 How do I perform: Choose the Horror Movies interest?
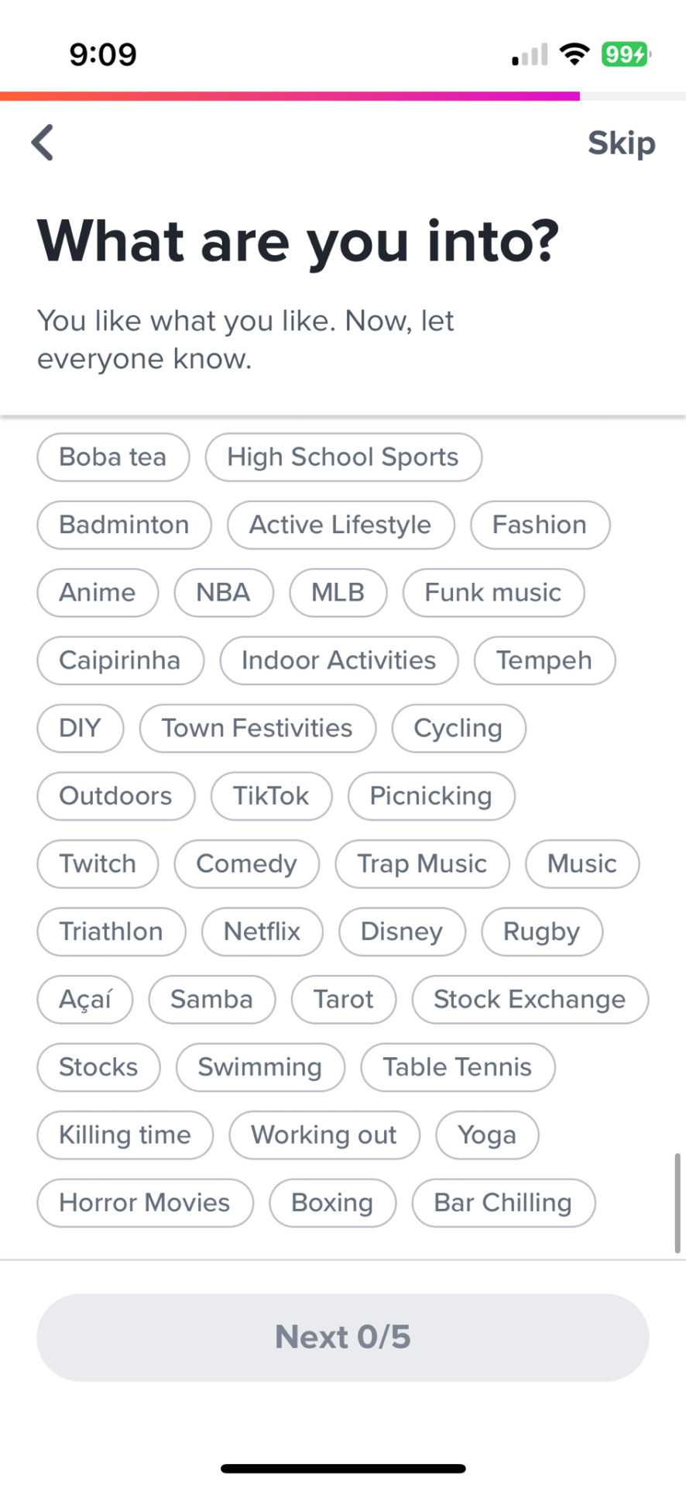pos(145,1203)
